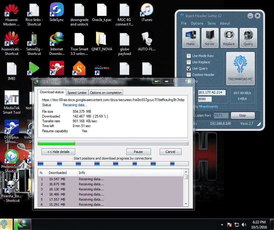The height and width of the screenshot is (230, 274).
Task: Stop the Inject Header Surfer listener
Action: coord(242,115)
